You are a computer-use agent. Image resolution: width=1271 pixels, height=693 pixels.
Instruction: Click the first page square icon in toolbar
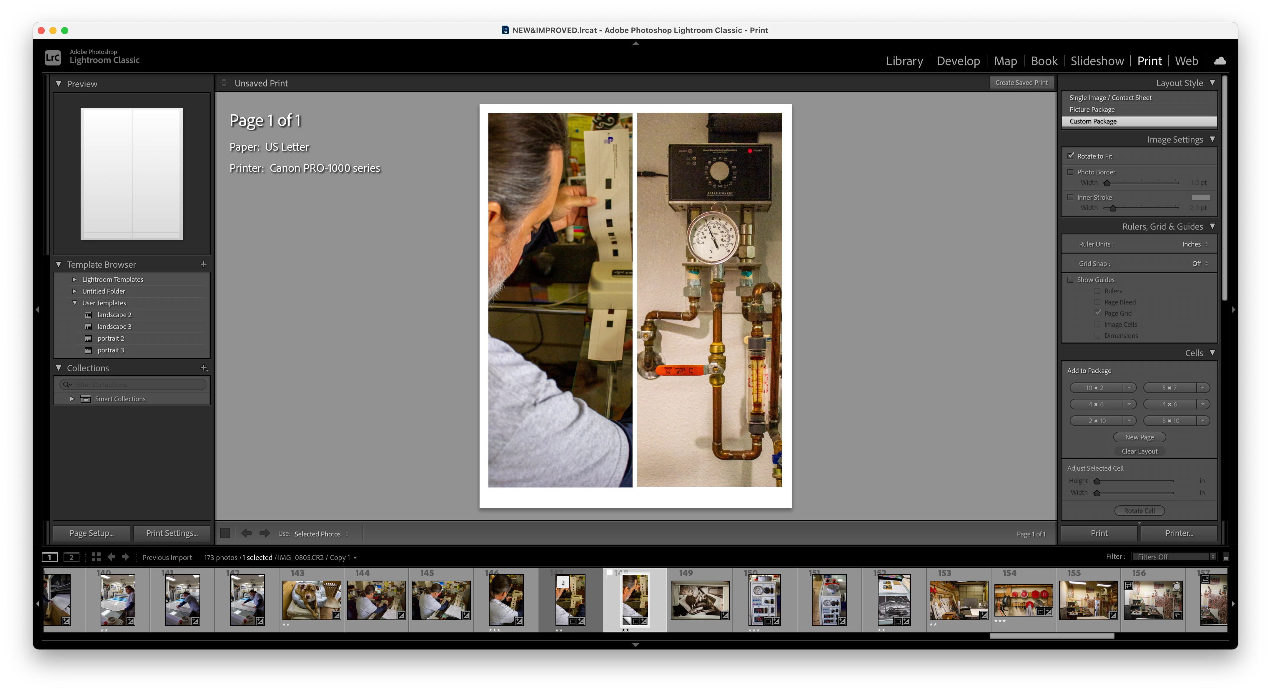pos(225,533)
